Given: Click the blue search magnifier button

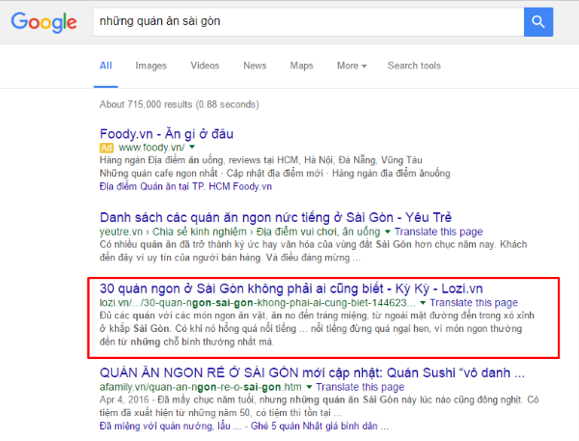Looking at the screenshot, I should 538,22.
